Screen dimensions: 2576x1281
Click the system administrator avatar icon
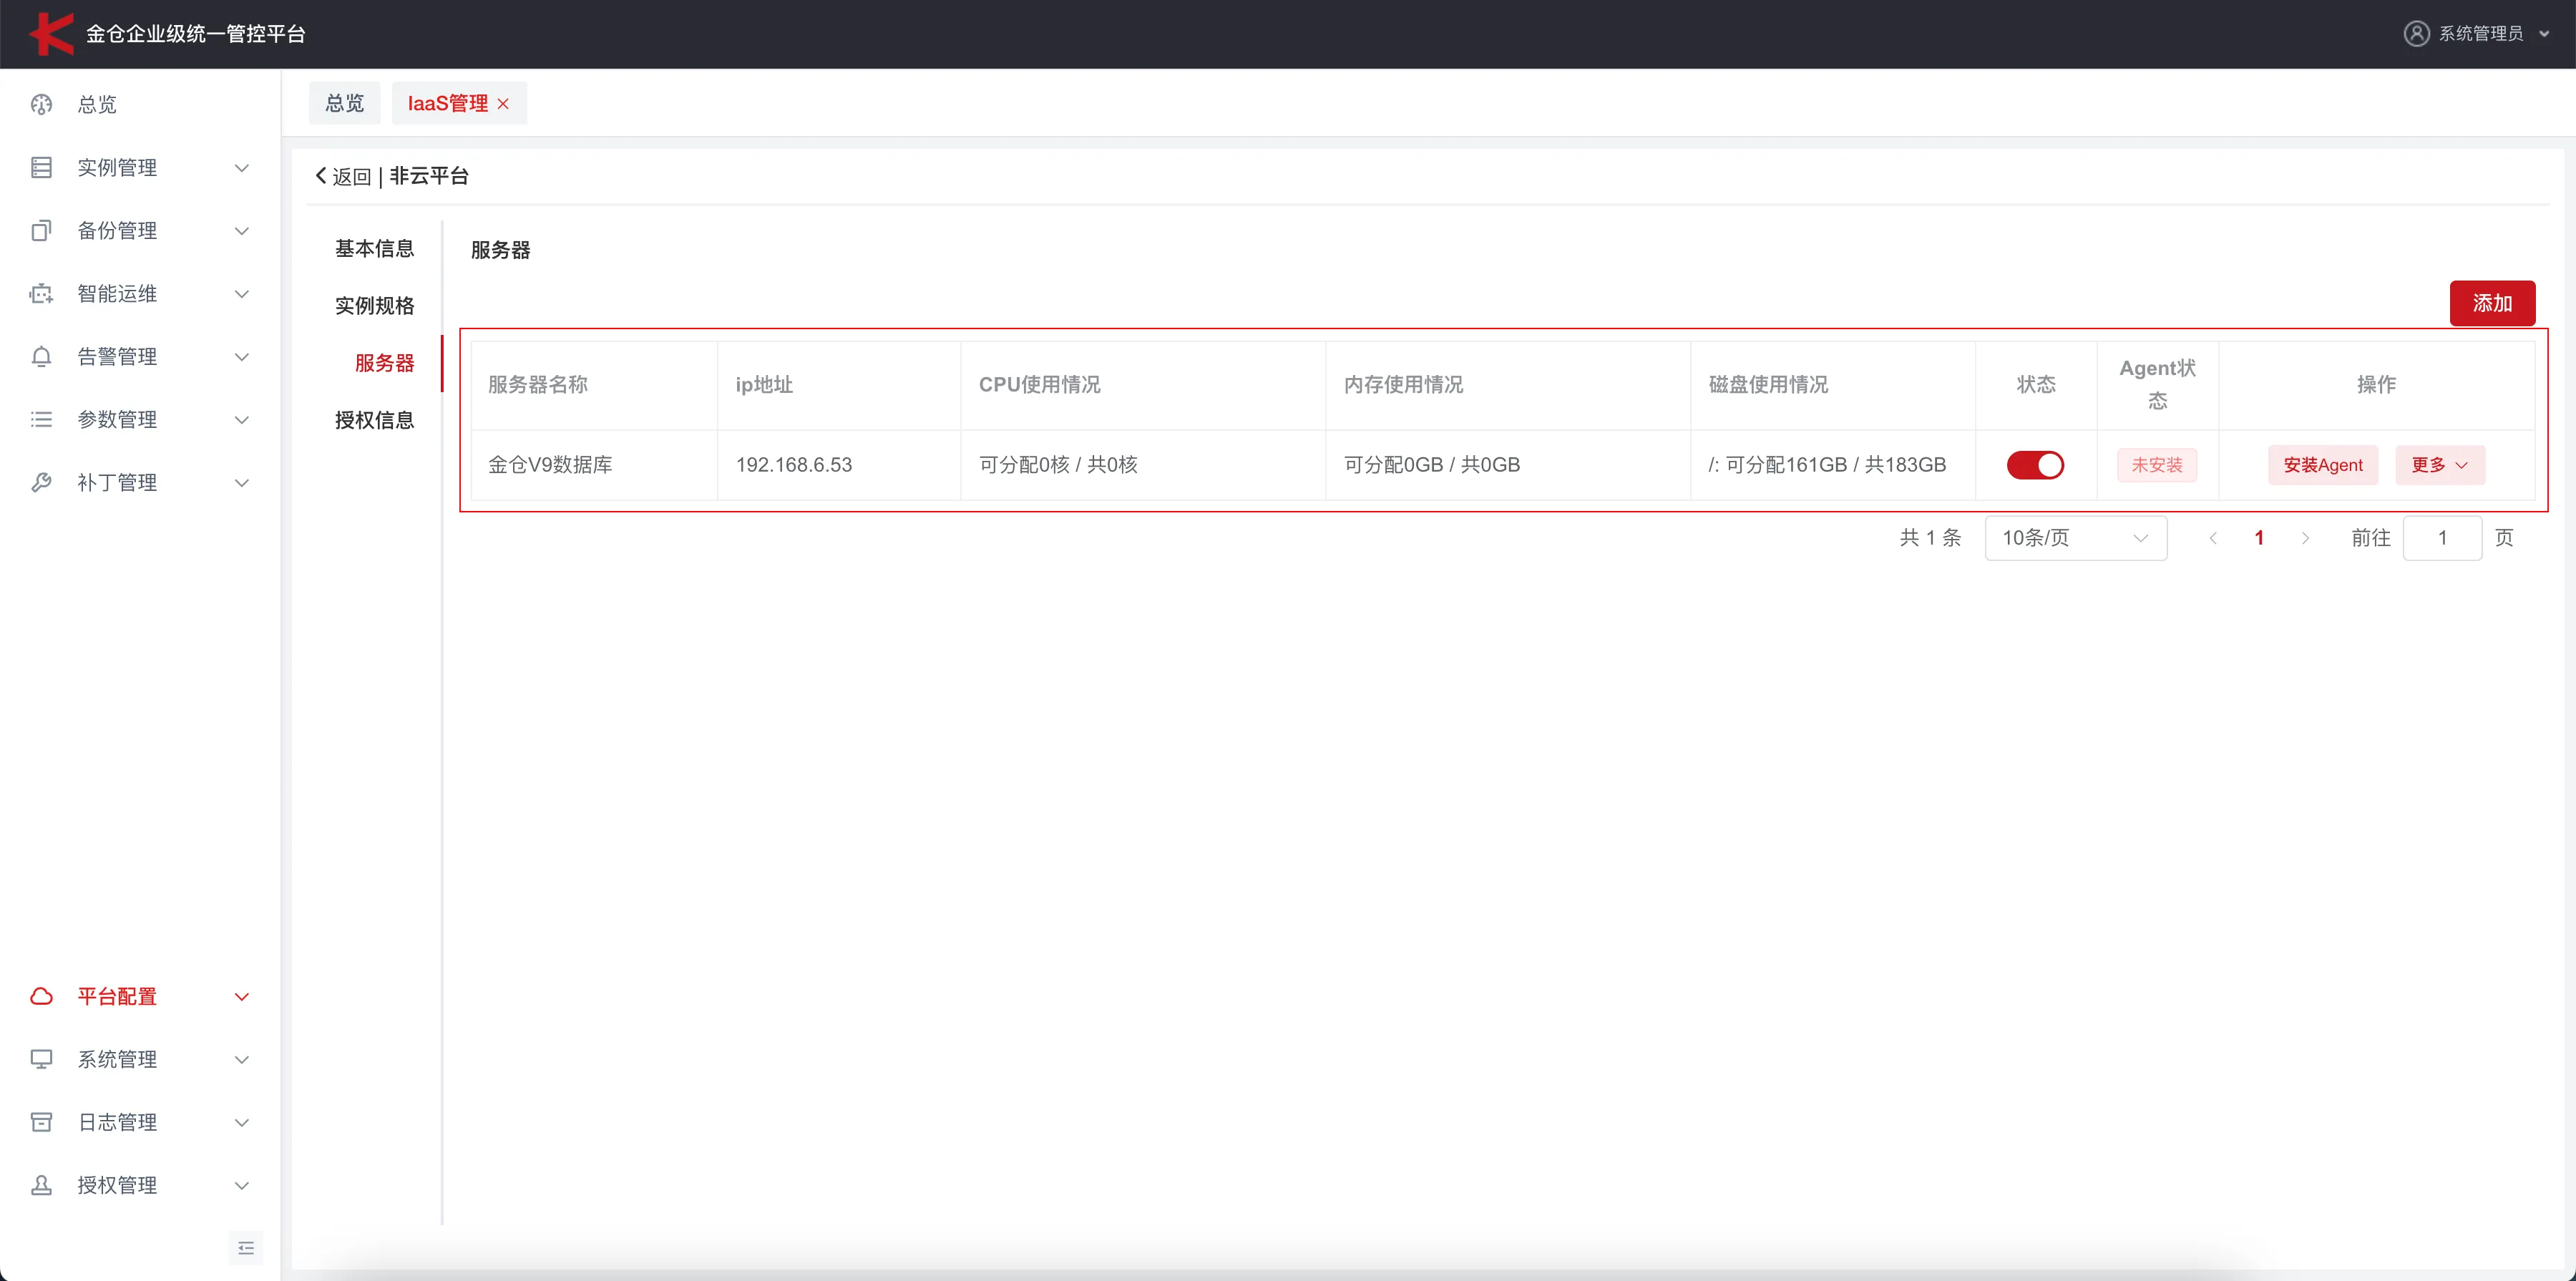pos(2416,34)
